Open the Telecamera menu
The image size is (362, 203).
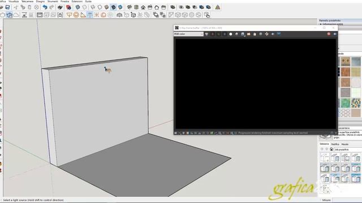click(27, 1)
